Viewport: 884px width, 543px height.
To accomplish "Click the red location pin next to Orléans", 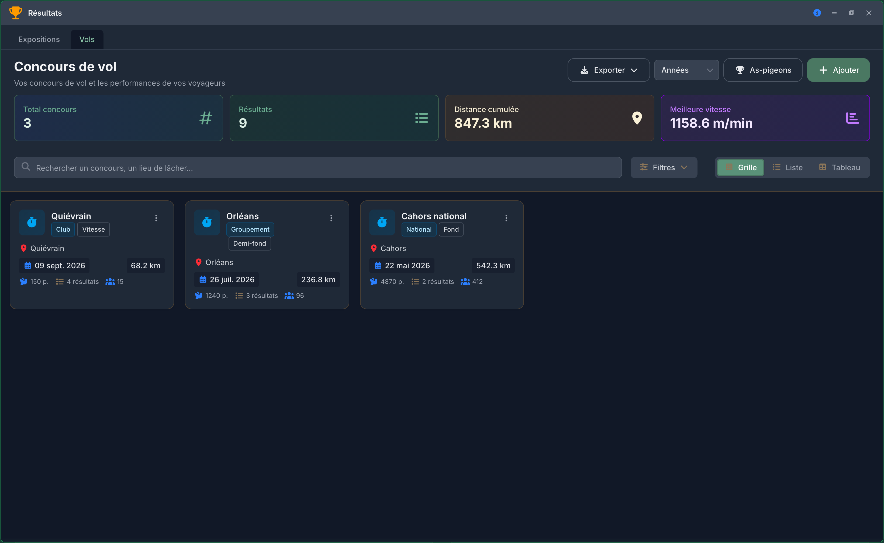I will (x=199, y=262).
